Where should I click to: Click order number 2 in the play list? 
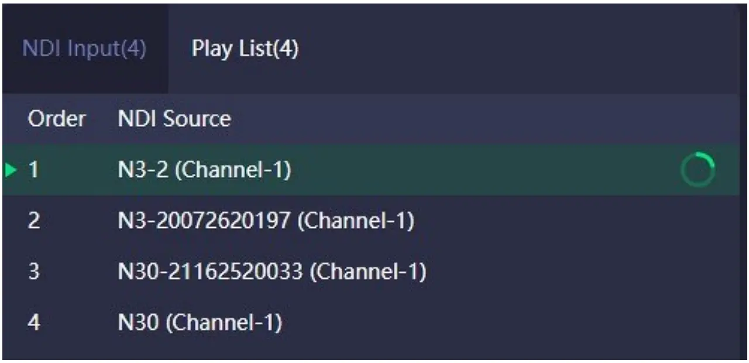click(34, 221)
